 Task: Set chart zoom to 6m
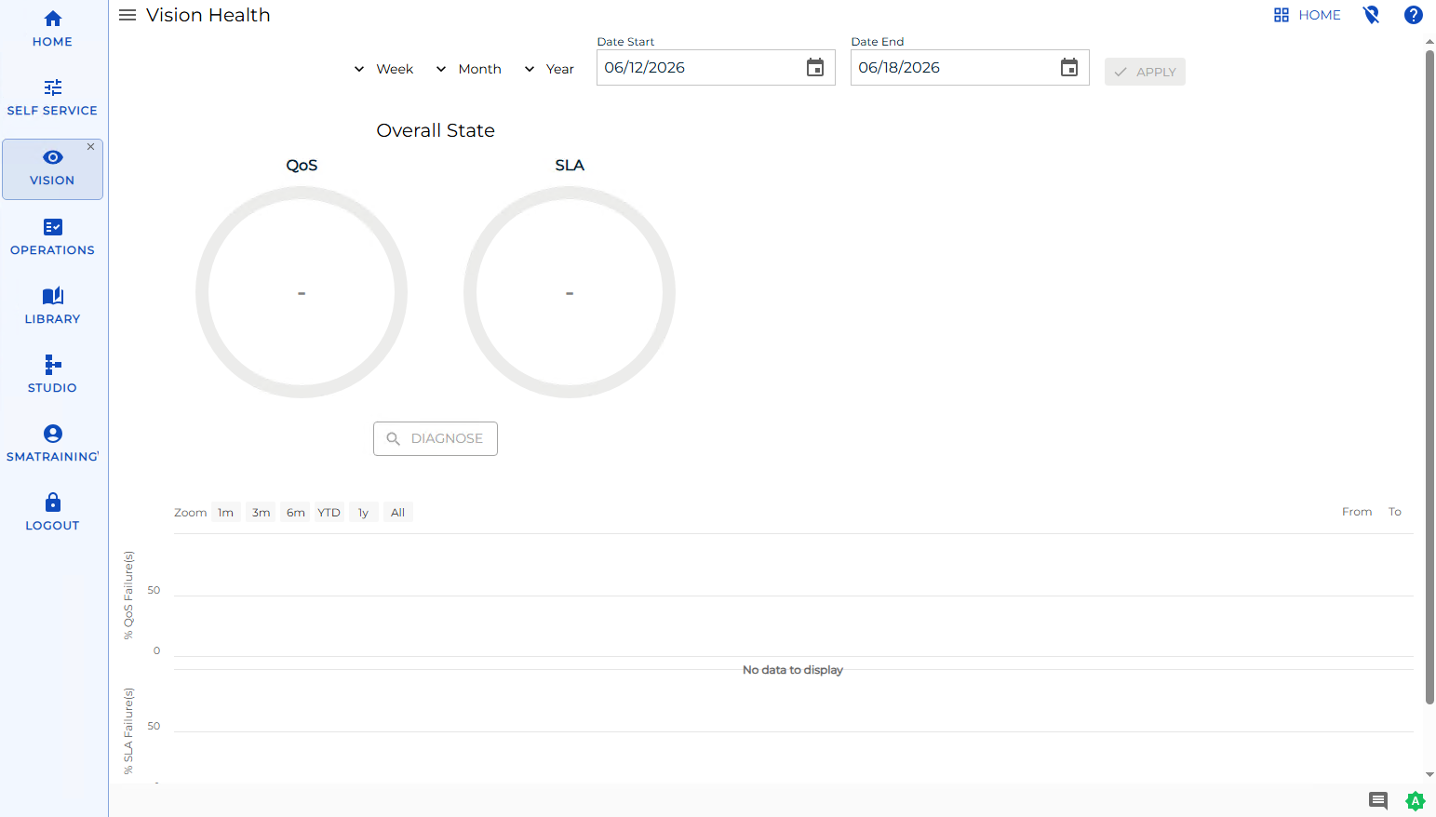tap(296, 513)
